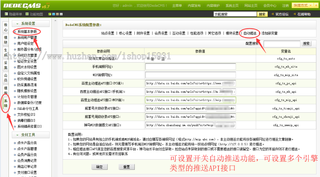Click the yellow 搜索 button in the top bar
320x177 pixels.
coord(262,14)
